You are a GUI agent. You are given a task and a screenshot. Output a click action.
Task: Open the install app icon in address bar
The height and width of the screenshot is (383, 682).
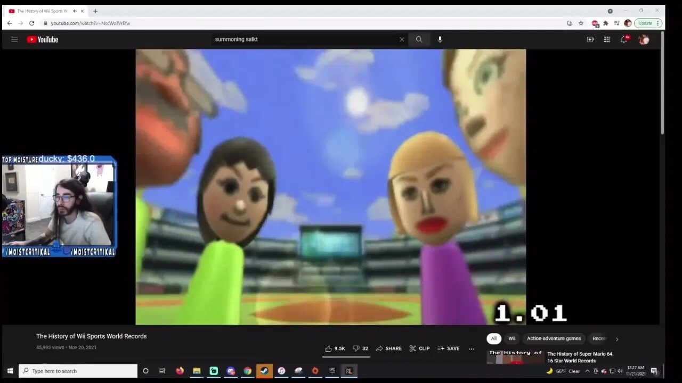click(x=570, y=23)
